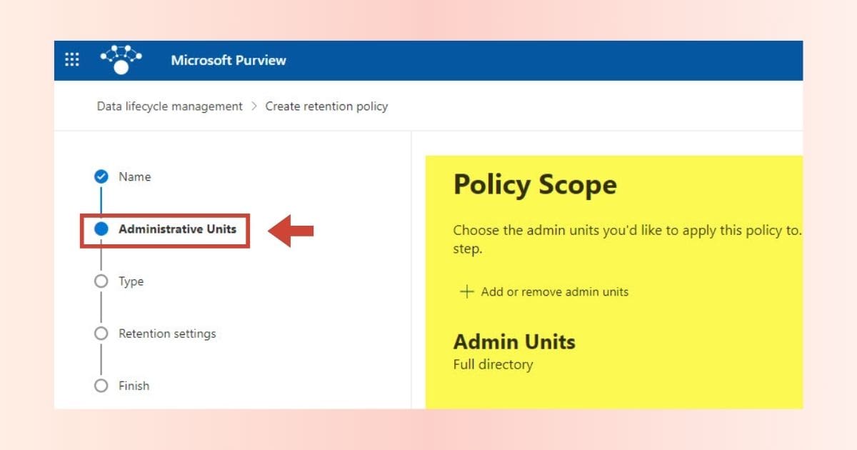Jump to the Type step label
The height and width of the screenshot is (450, 857).
click(131, 281)
